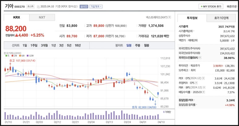Click green 5-day moving average swatch
Image resolution: width=239 pixels, height=126 pixels.
(6, 56)
